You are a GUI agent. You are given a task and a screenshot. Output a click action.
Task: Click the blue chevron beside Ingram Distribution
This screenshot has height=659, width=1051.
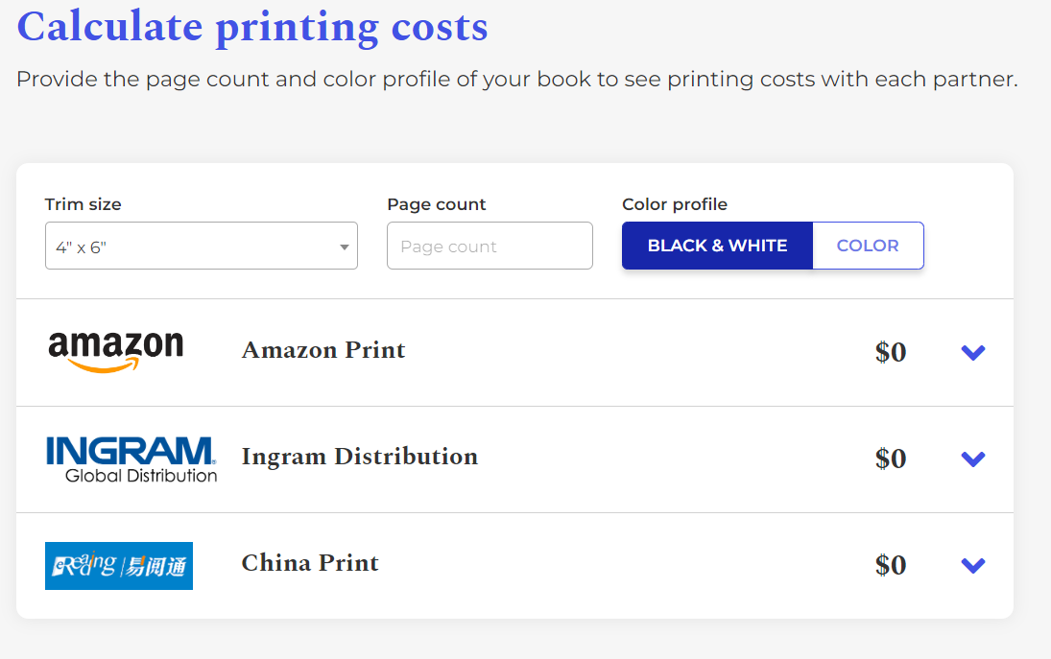(x=972, y=459)
